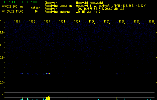Pick the 1305 time axis marker
This screenshot has height=100, width=157.
[77, 21]
